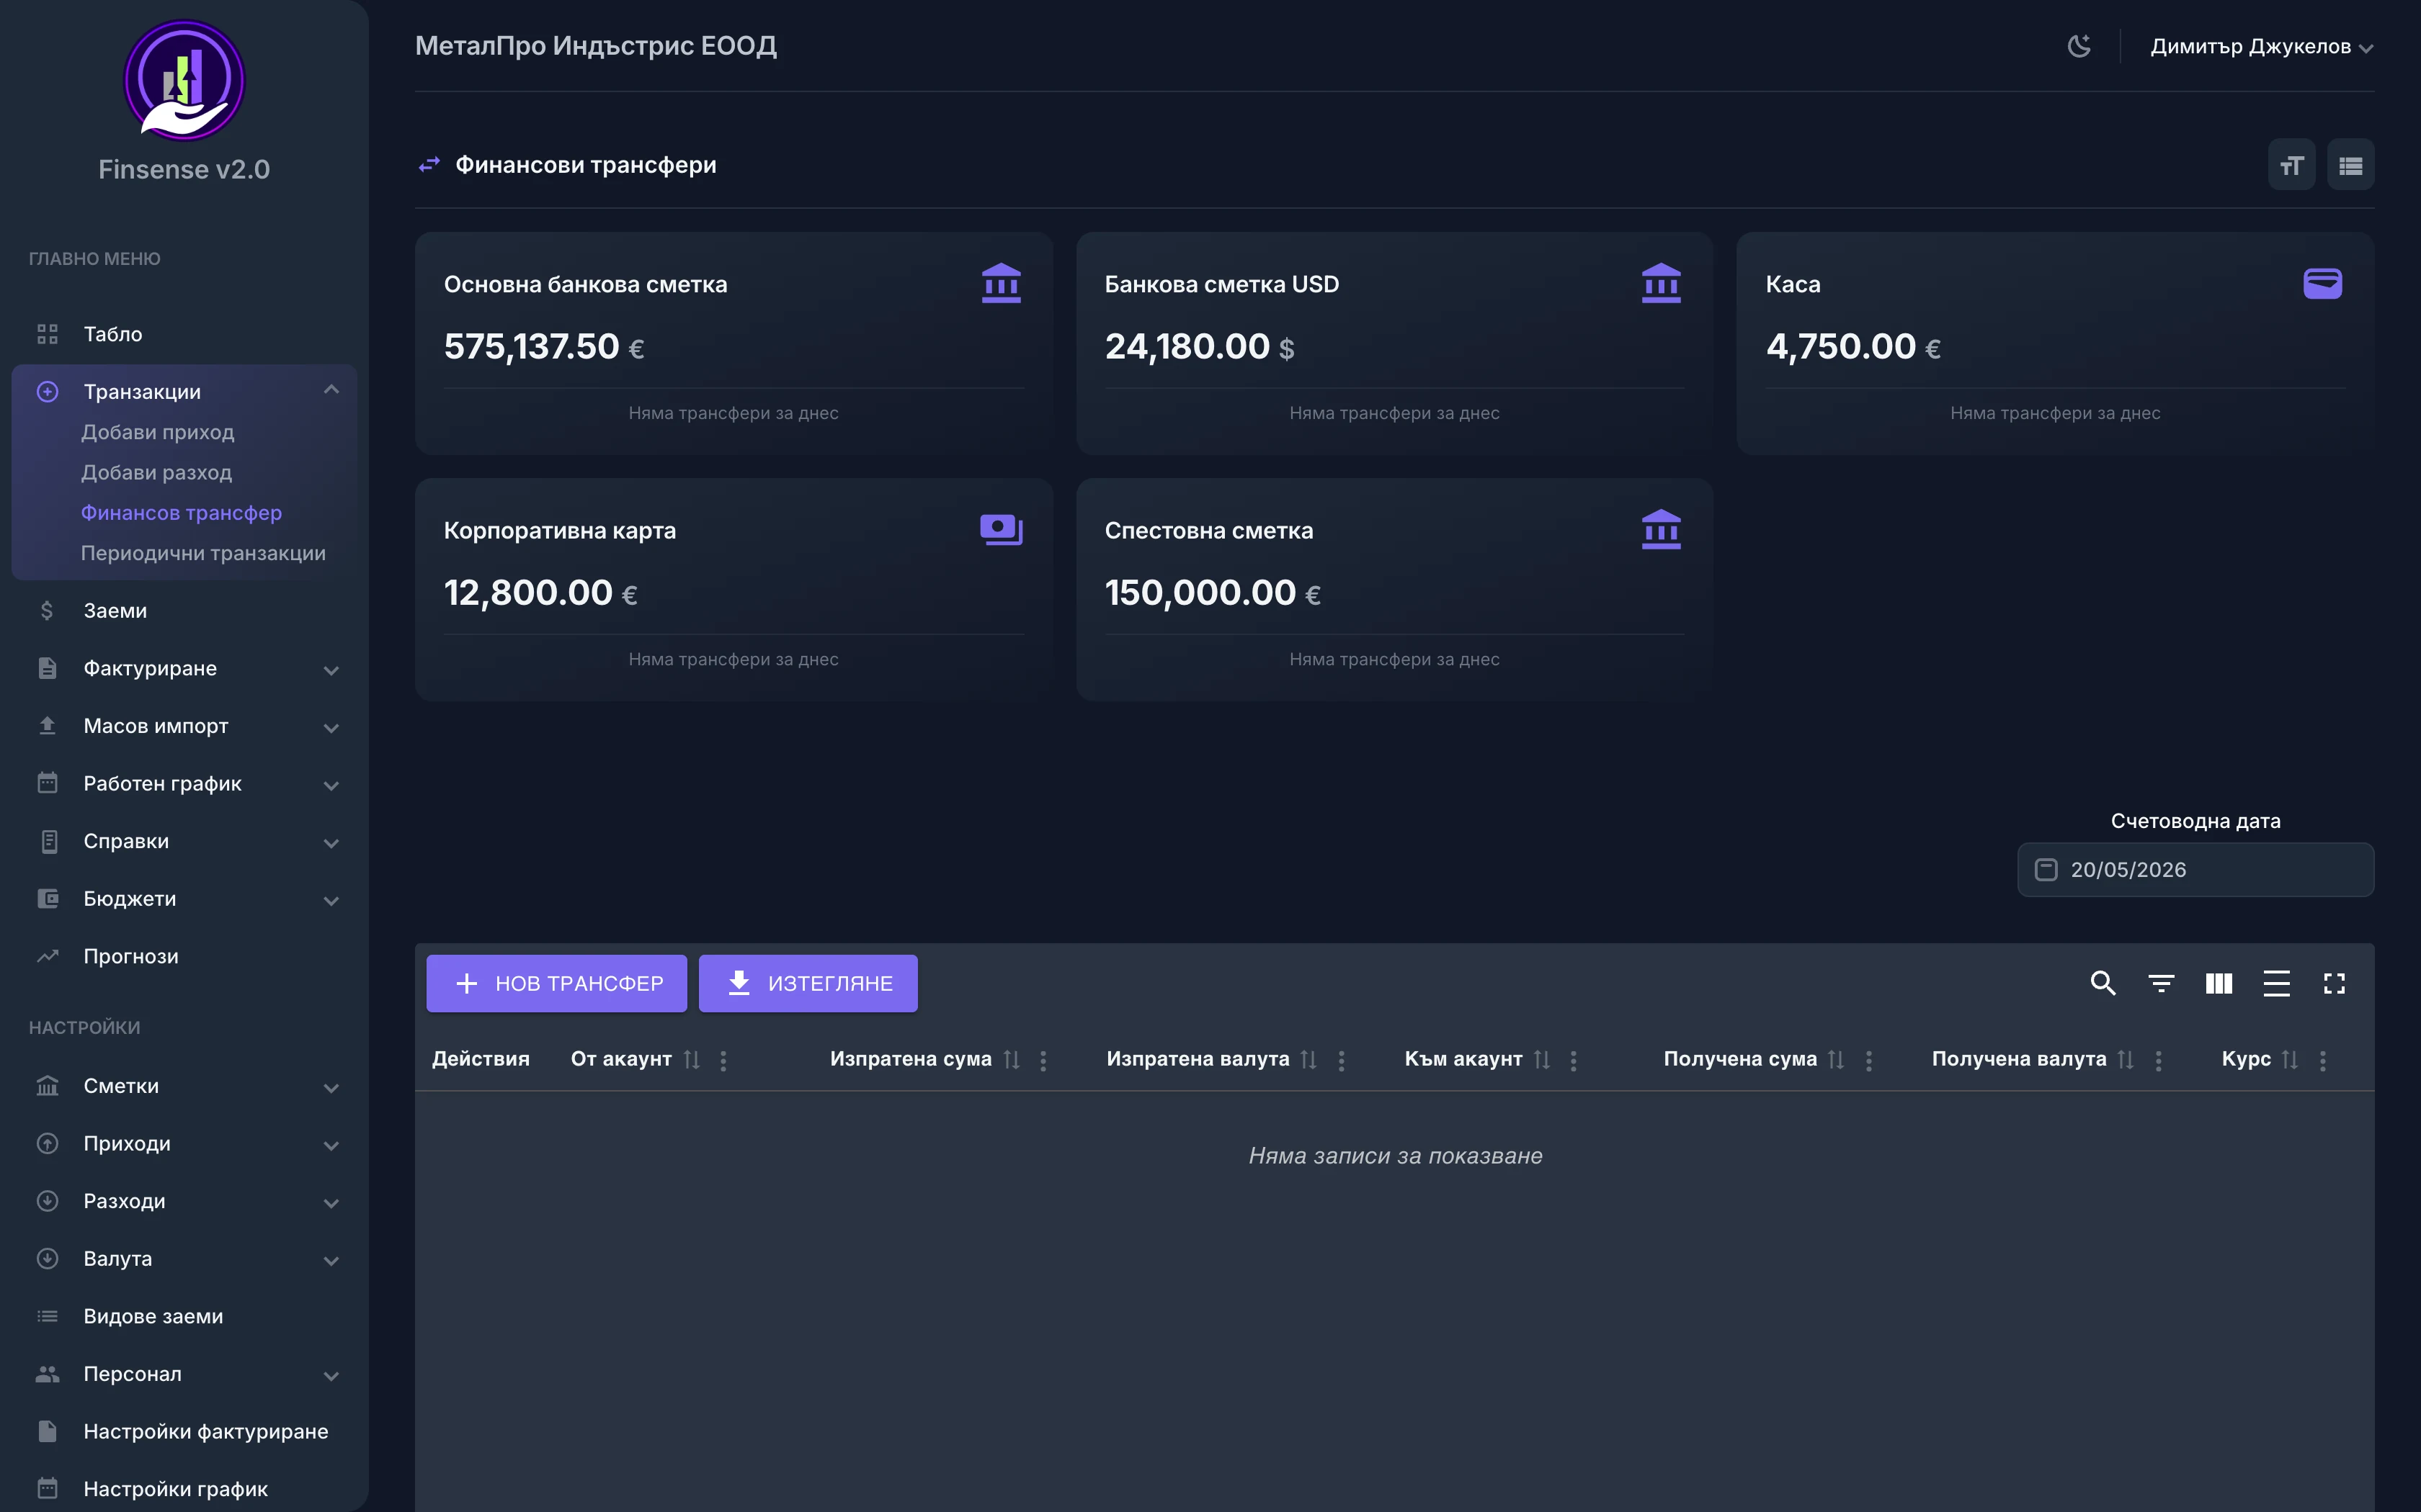Open Димитър Джукелов user menu

[x=2262, y=46]
